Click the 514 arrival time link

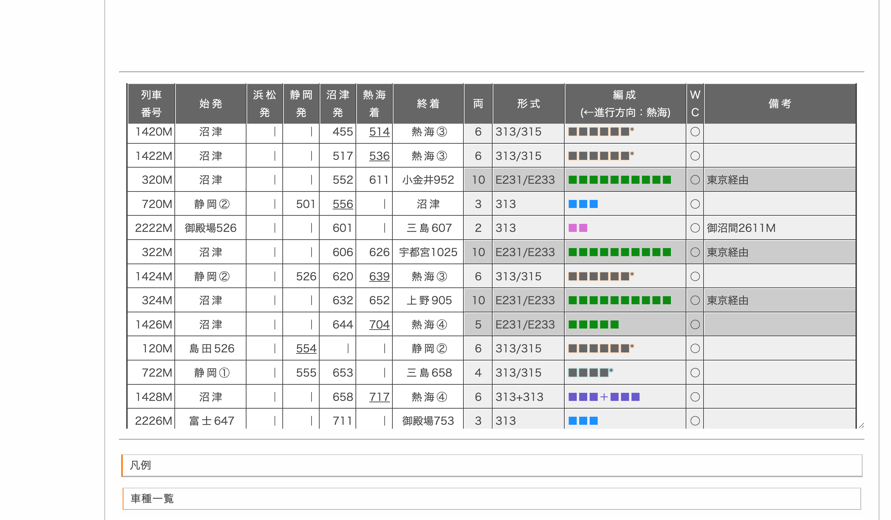379,132
